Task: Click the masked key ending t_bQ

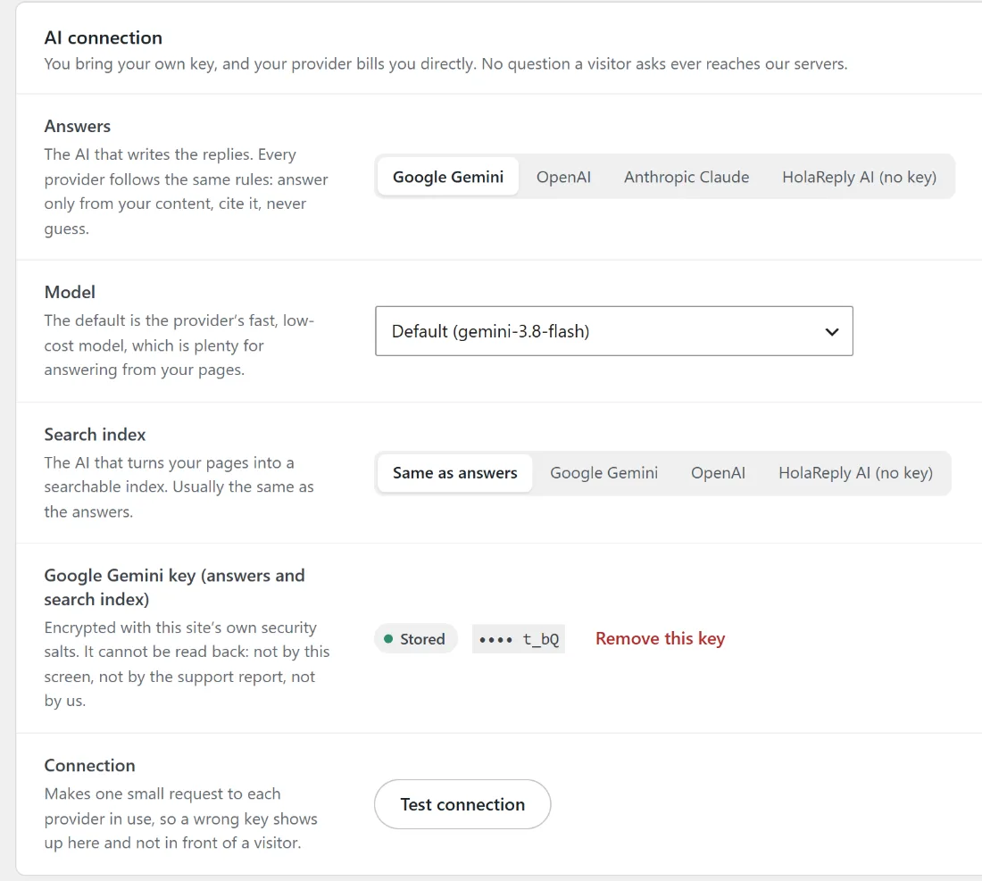Action: [519, 639]
